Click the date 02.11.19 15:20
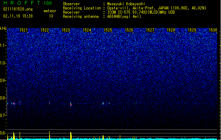This screenshot has height=140, width=221. (x=18, y=16)
